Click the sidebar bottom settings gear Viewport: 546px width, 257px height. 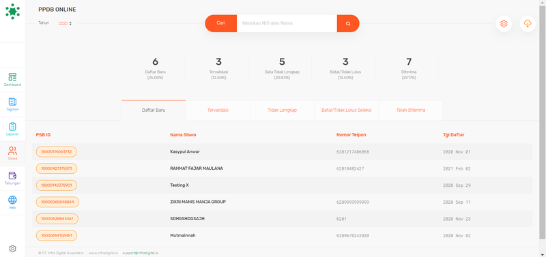tap(12, 249)
